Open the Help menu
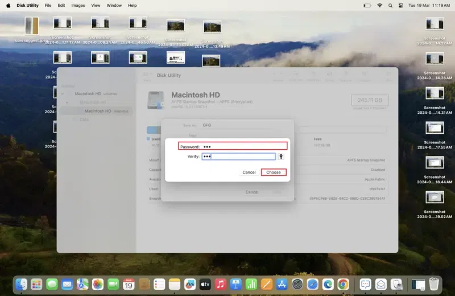The image size is (455, 296). click(133, 5)
